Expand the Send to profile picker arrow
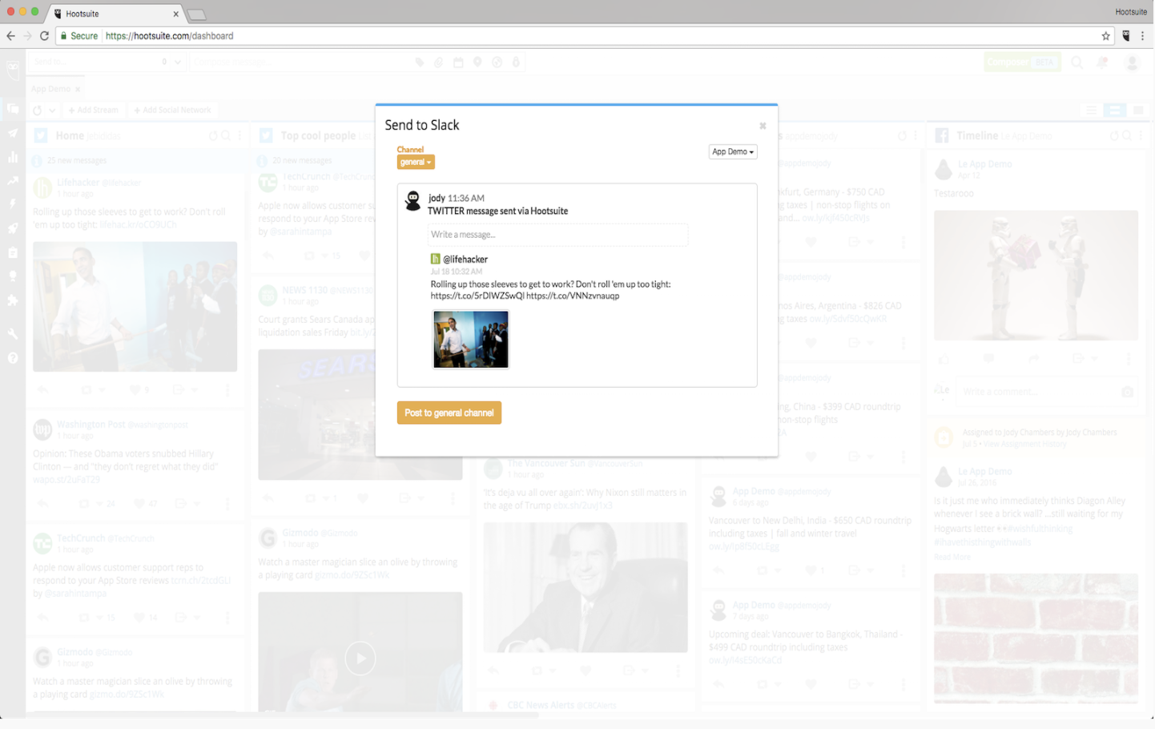The height and width of the screenshot is (729, 1155). (178, 62)
